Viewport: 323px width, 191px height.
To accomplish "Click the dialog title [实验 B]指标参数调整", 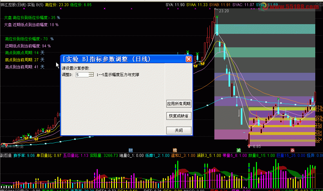I will tap(106, 59).
